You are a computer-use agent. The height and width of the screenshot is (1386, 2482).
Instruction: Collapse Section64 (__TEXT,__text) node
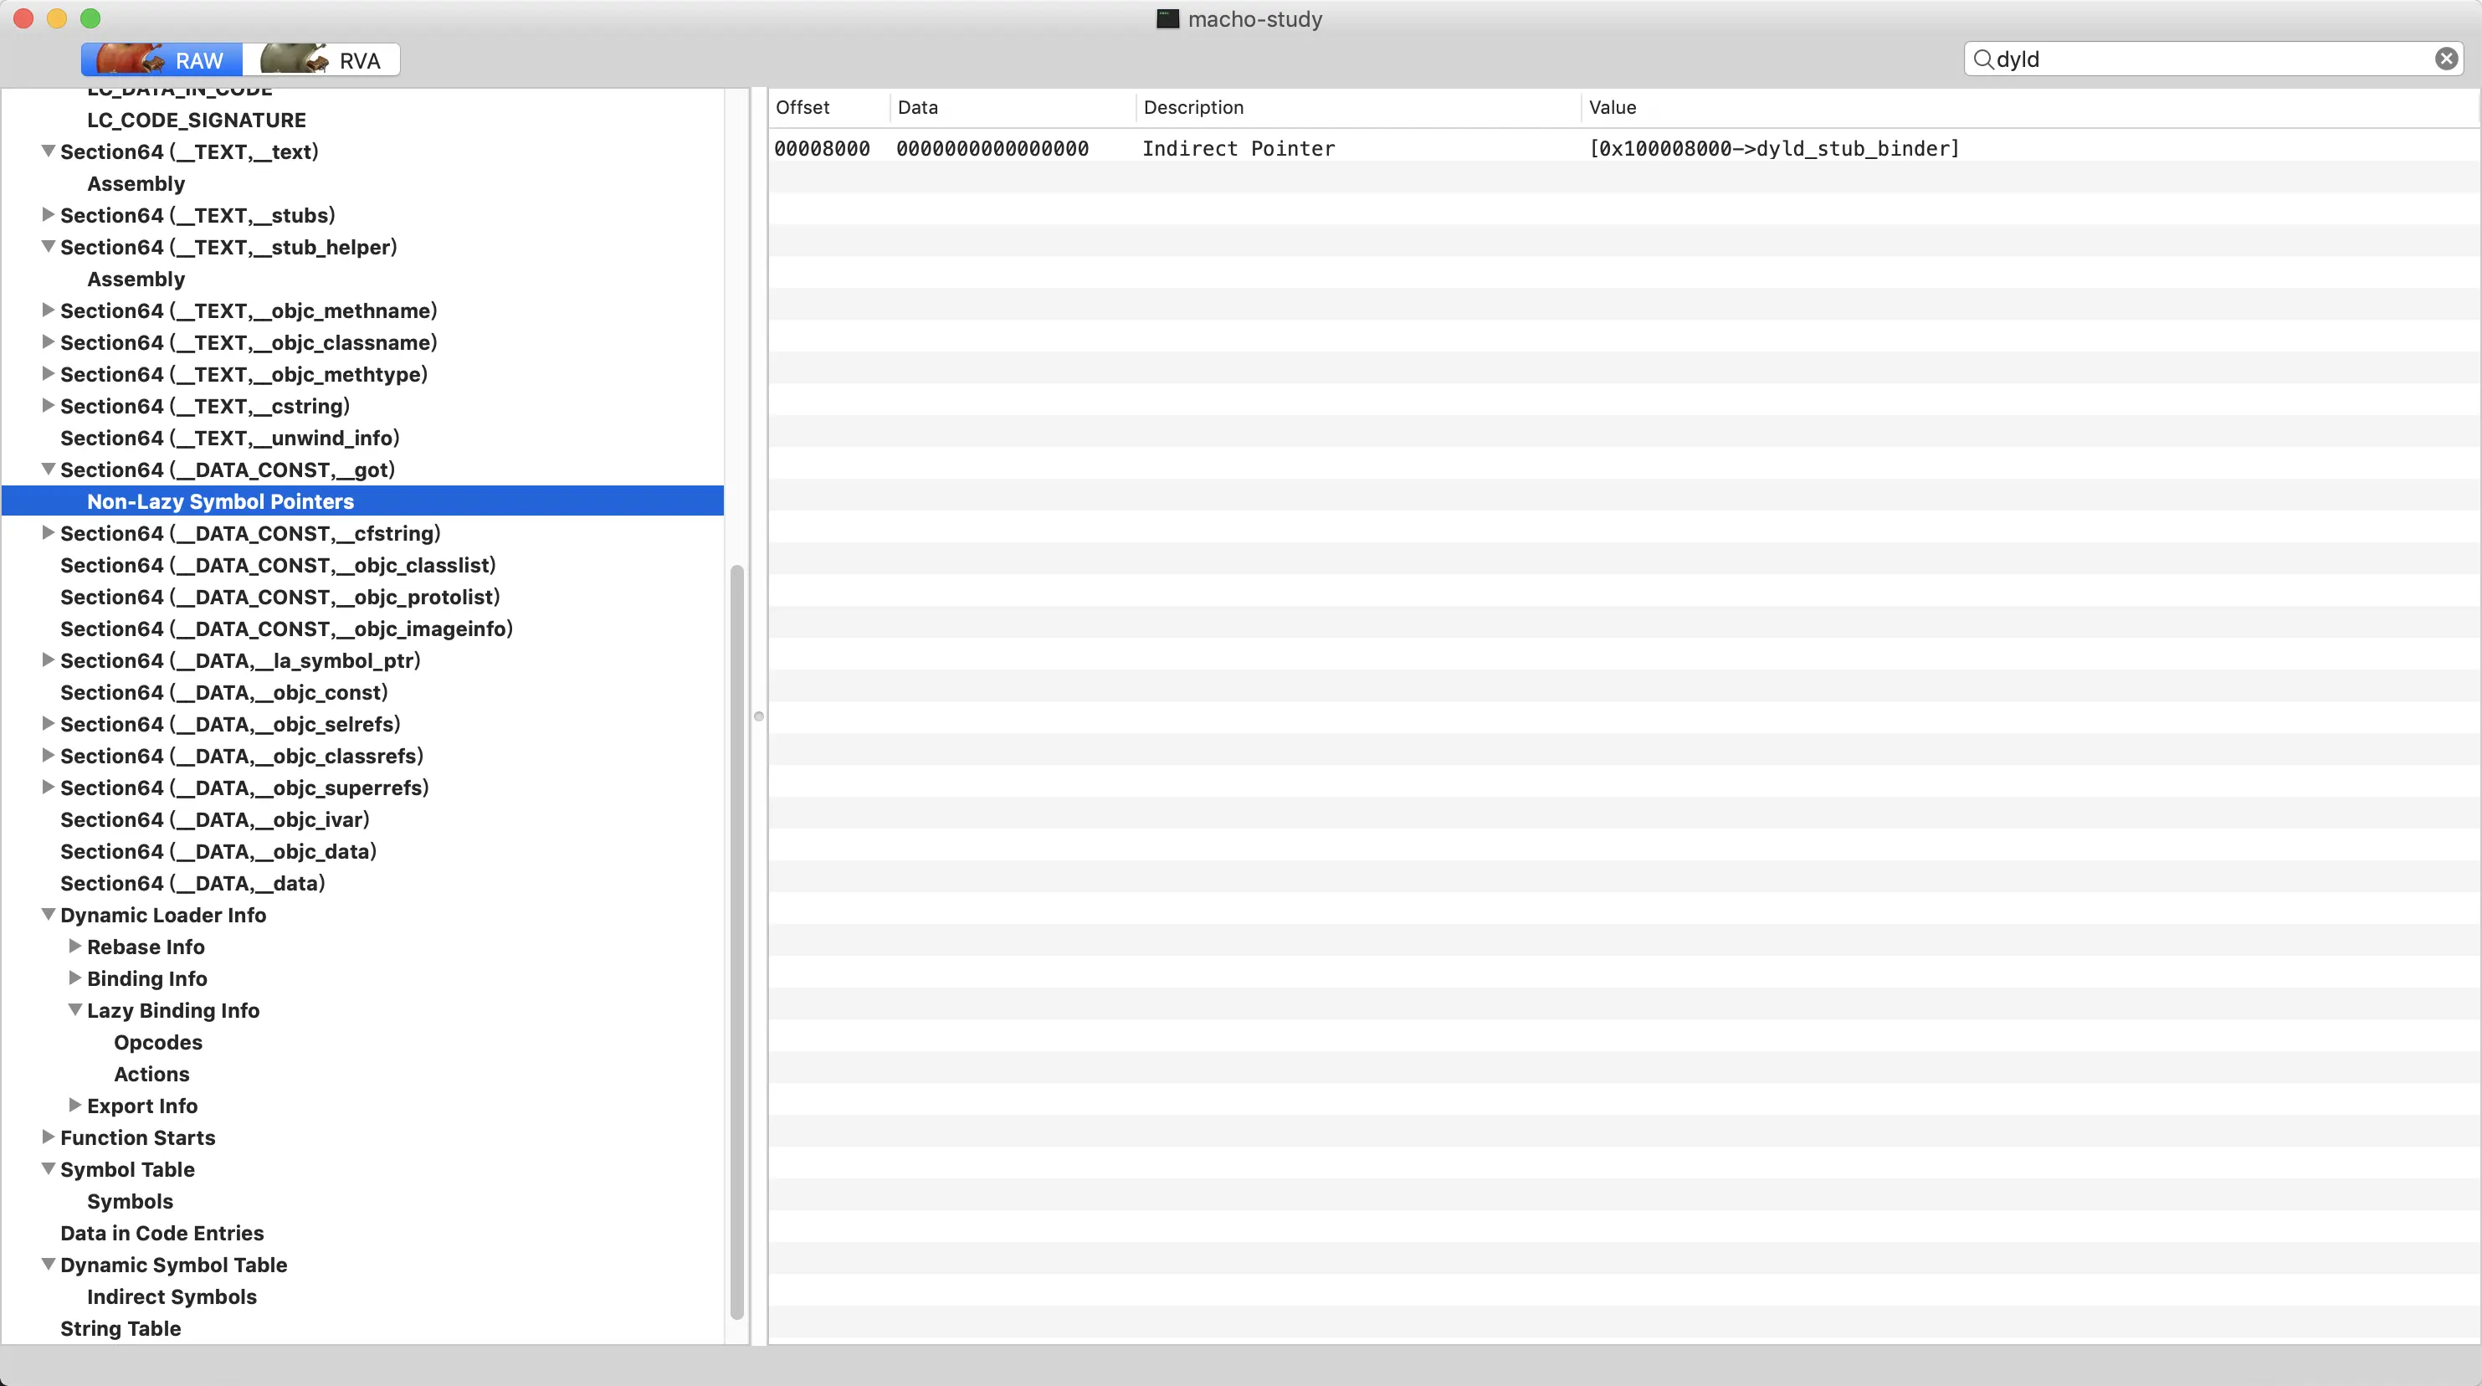tap(47, 151)
